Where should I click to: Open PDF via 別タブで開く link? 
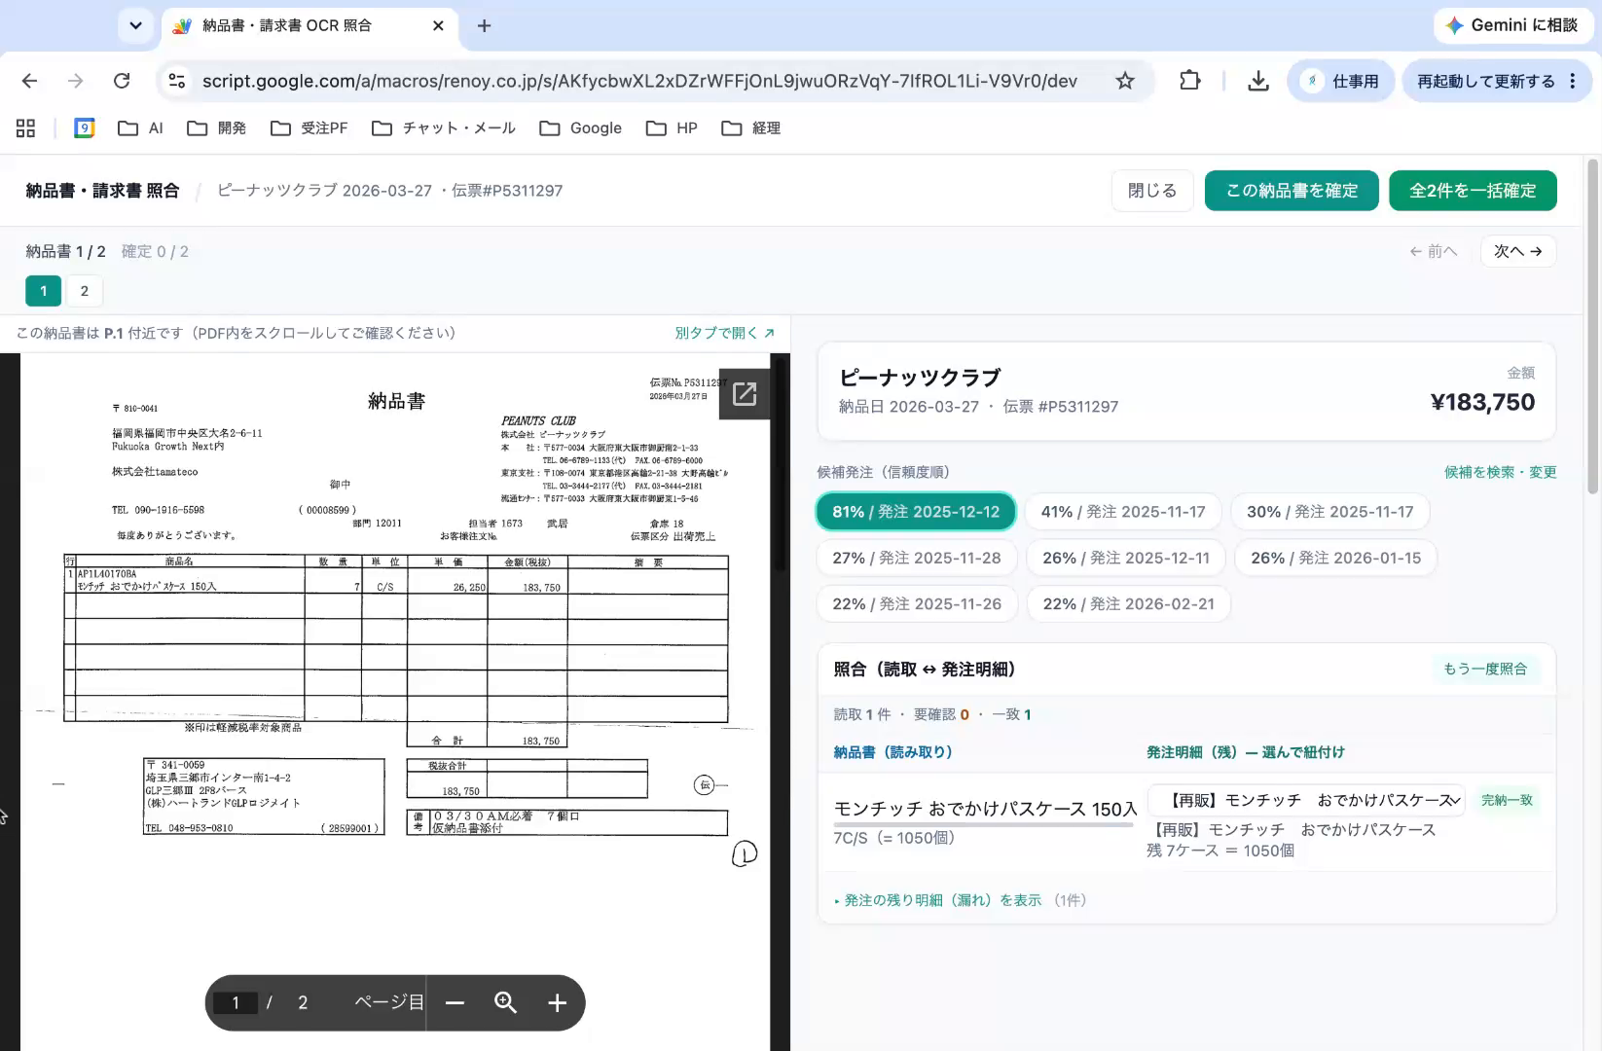(725, 333)
